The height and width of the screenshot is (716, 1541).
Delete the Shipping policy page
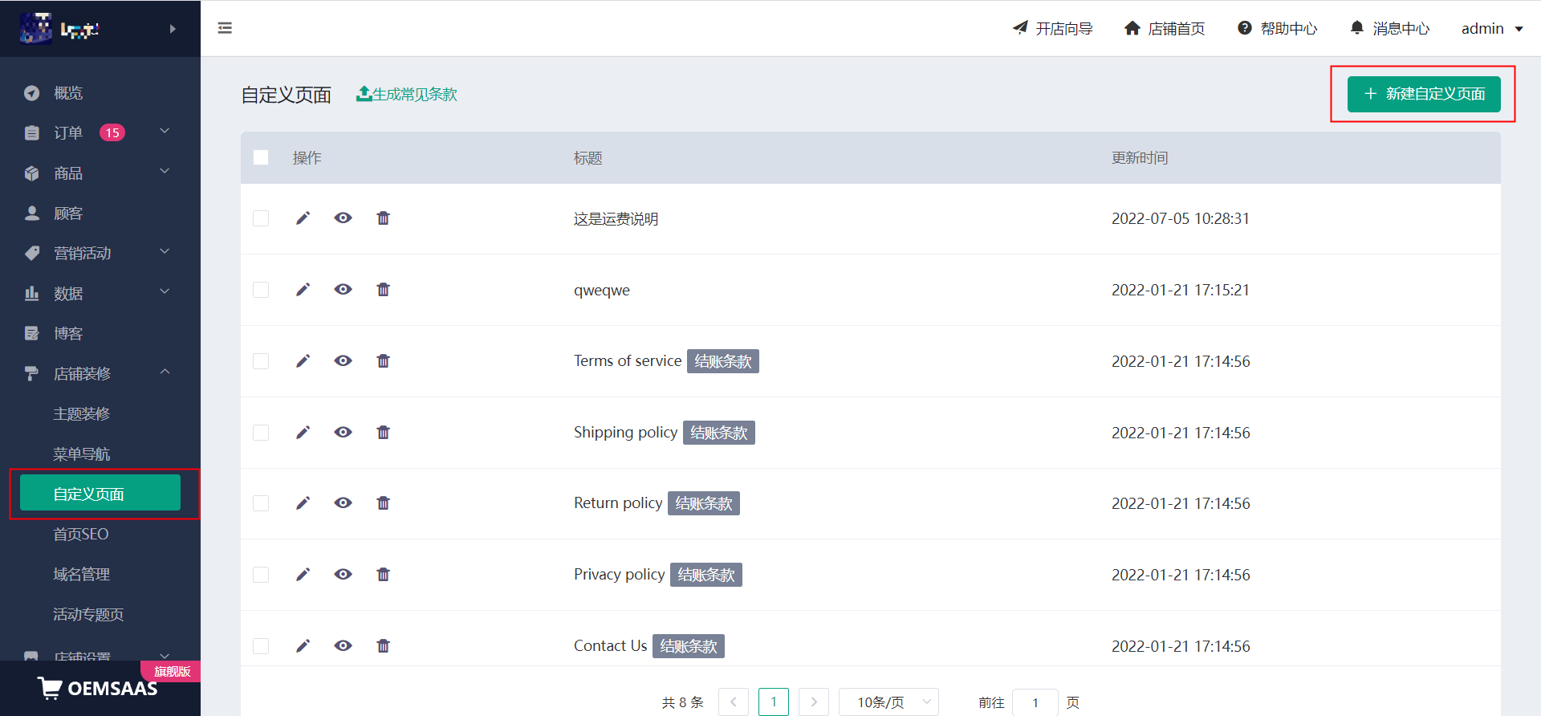(384, 433)
